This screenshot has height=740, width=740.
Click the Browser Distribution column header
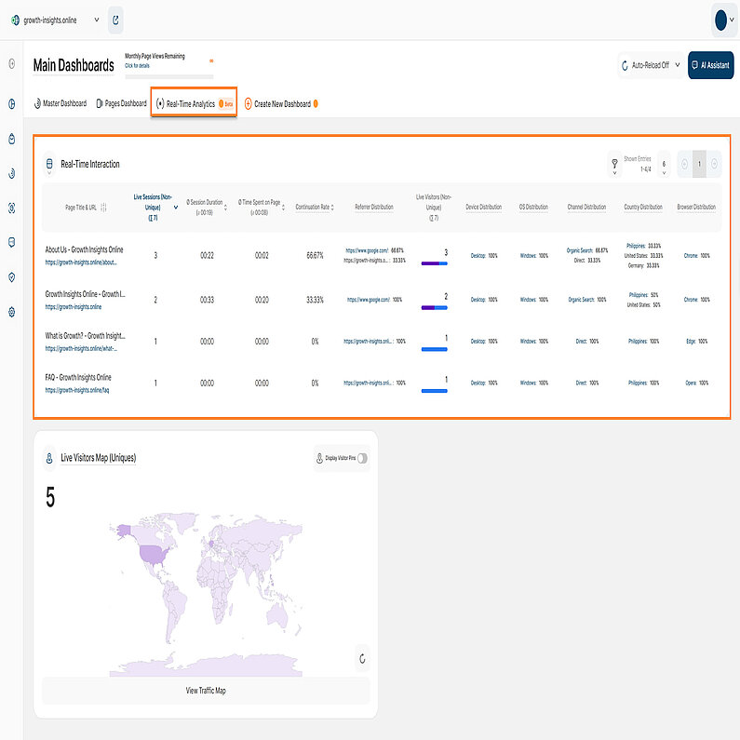click(x=696, y=207)
